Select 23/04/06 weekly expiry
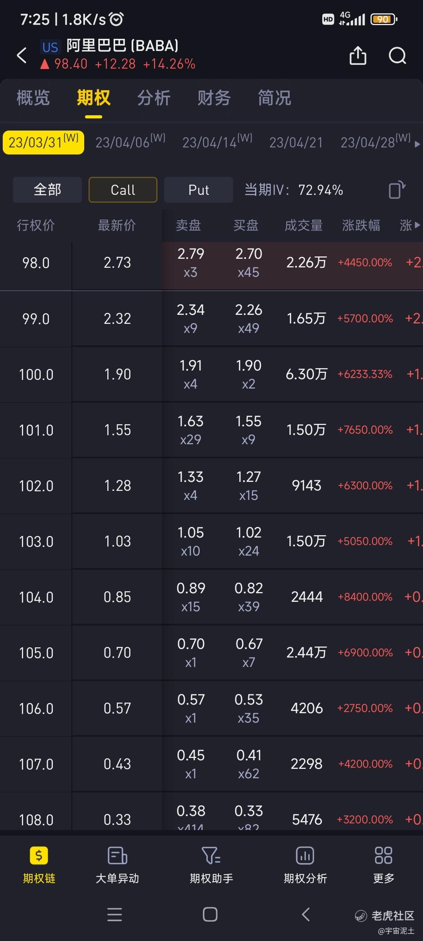This screenshot has height=941, width=423. pyautogui.click(x=130, y=142)
